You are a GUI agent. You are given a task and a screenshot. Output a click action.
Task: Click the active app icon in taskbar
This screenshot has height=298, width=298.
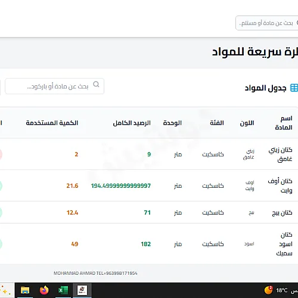tap(82, 290)
